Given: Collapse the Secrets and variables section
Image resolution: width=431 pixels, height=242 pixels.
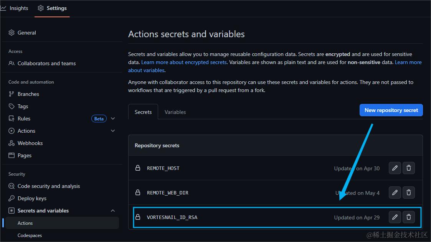Looking at the screenshot, I should [x=113, y=211].
